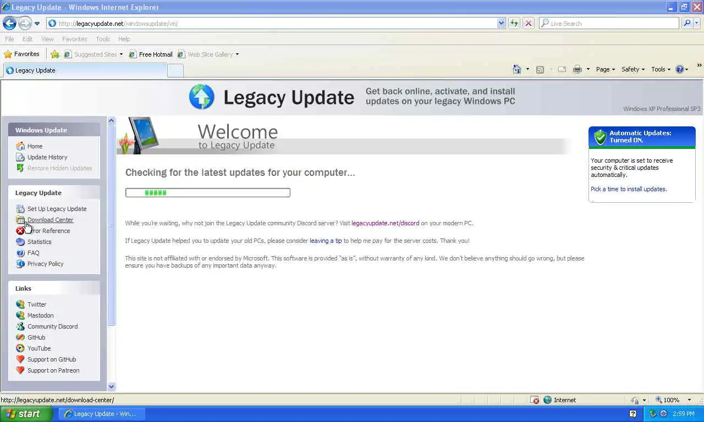Open the File menu
The width and height of the screenshot is (704, 422).
pyautogui.click(x=9, y=39)
